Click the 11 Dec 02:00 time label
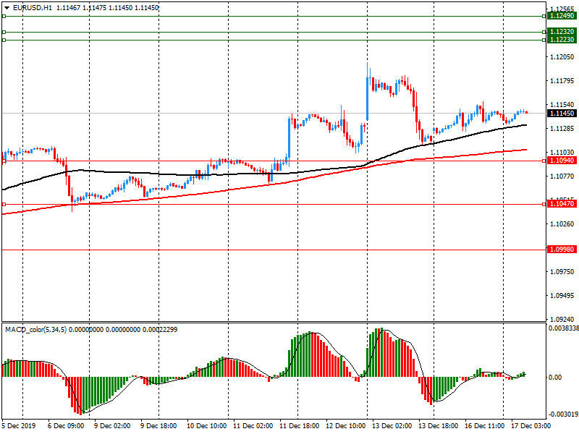The height and width of the screenshot is (434, 579). (253, 426)
